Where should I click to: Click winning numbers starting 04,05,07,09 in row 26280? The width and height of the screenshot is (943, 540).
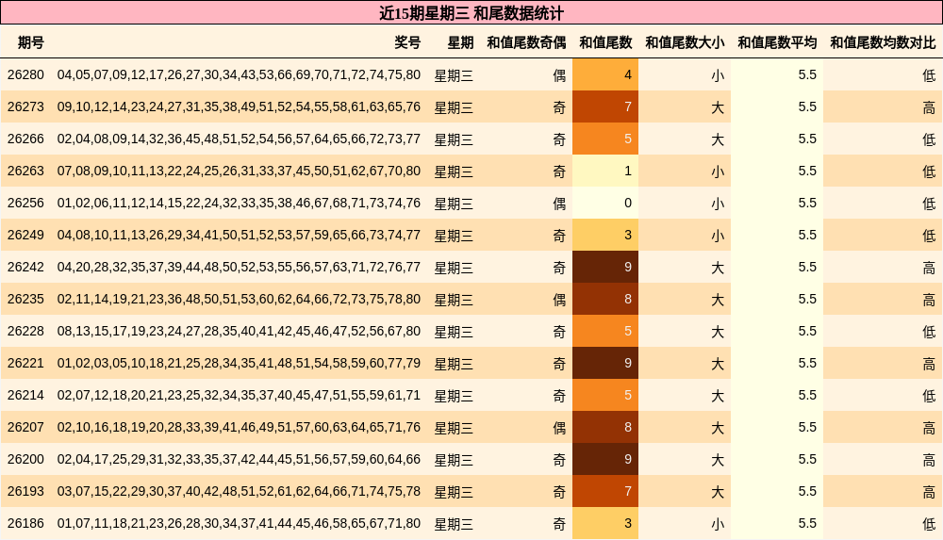[x=239, y=75]
